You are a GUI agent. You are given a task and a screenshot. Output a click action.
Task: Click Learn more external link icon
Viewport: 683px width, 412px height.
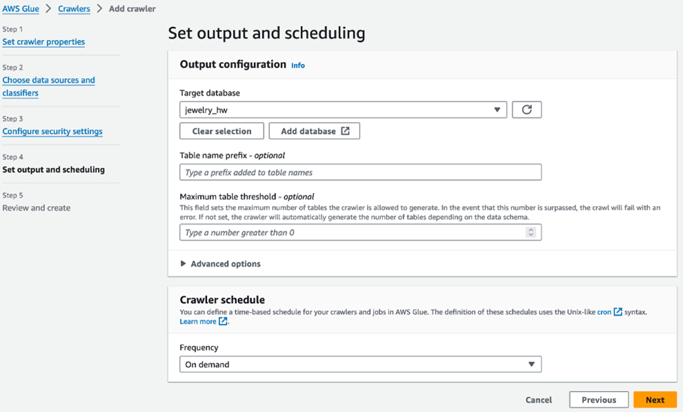click(223, 321)
